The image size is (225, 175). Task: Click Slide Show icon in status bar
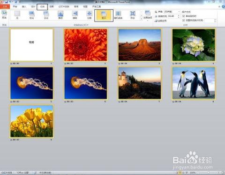pyautogui.click(x=187, y=173)
